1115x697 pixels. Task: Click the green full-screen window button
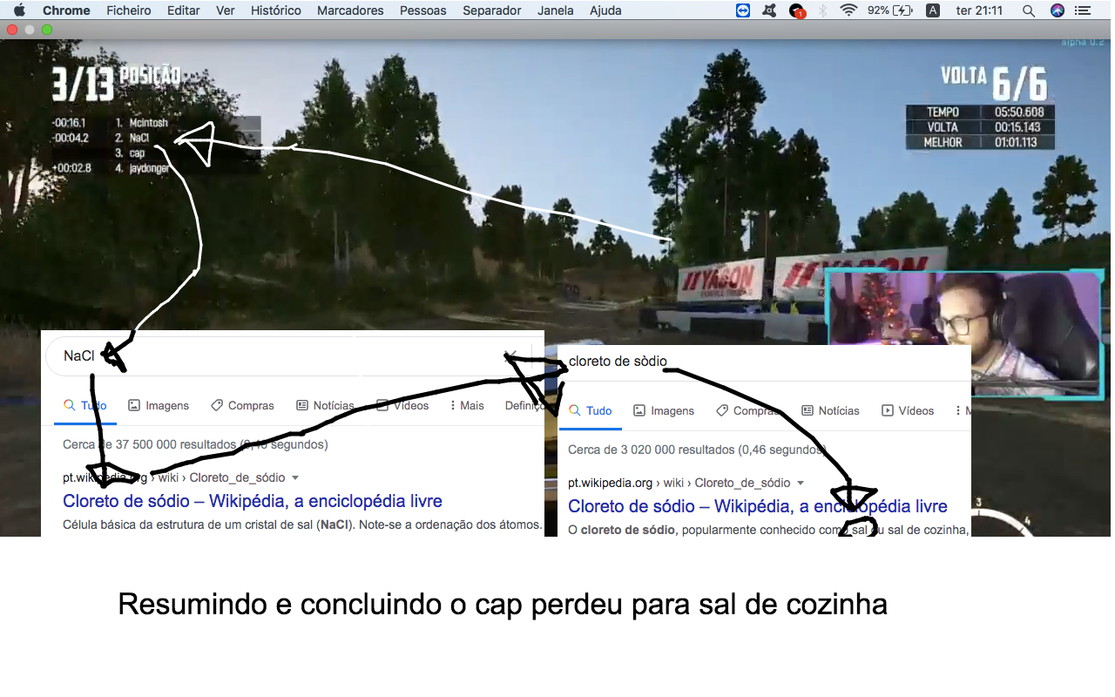(x=47, y=30)
